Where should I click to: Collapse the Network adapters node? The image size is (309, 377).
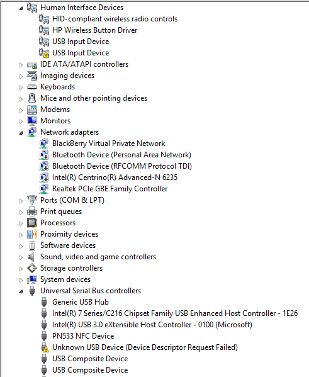21,133
